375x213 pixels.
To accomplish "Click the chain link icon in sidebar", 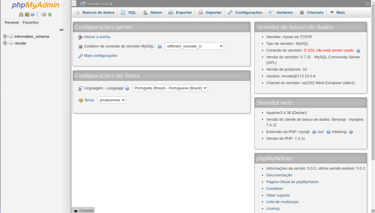I will 62,30.
